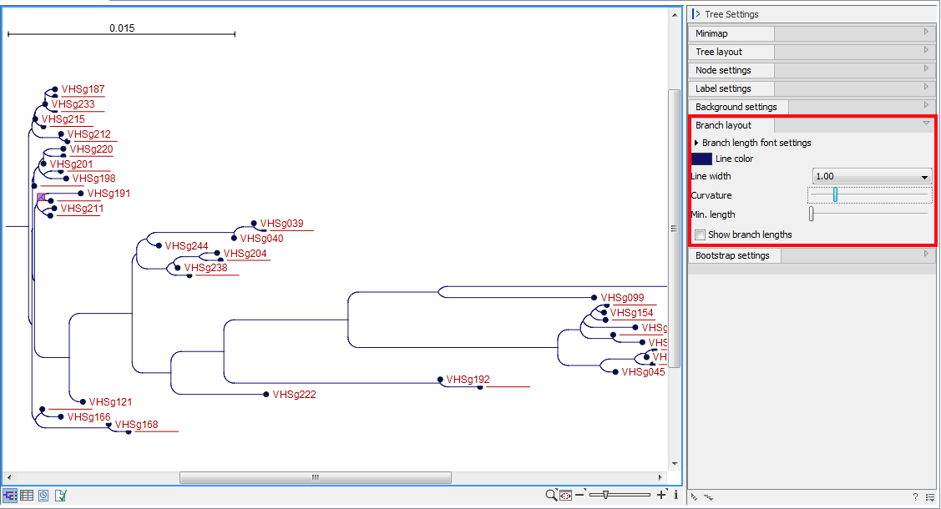Screen dimensions: 941x509
Task: Expand Branch length font settings
Action: (x=755, y=142)
